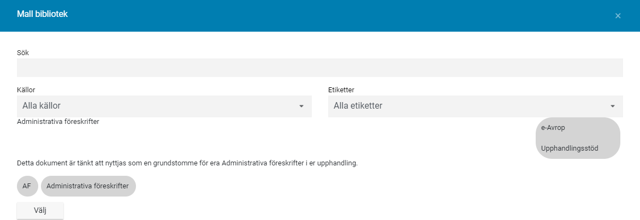Click the Mall bibliotek dialog title

coord(42,15)
